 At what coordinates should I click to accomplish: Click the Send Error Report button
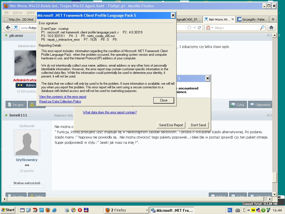pos(171,125)
